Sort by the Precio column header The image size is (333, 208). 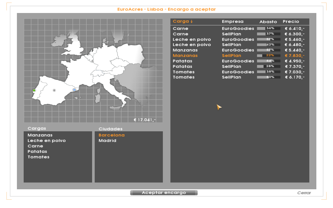(291, 22)
